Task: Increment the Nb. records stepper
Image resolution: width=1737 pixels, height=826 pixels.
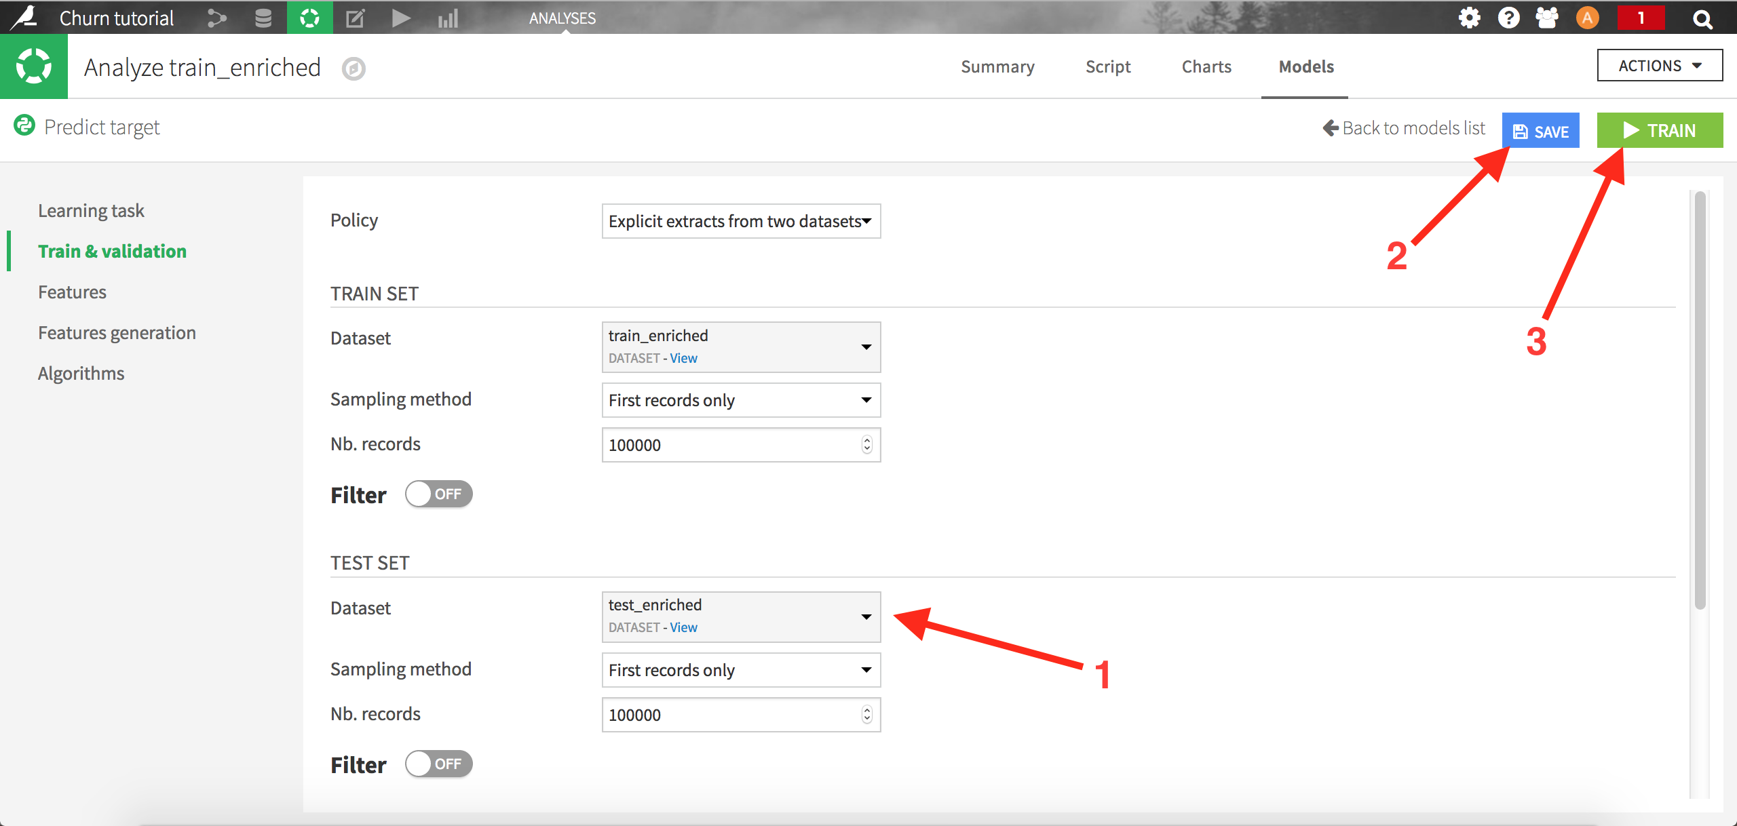Action: 866,441
